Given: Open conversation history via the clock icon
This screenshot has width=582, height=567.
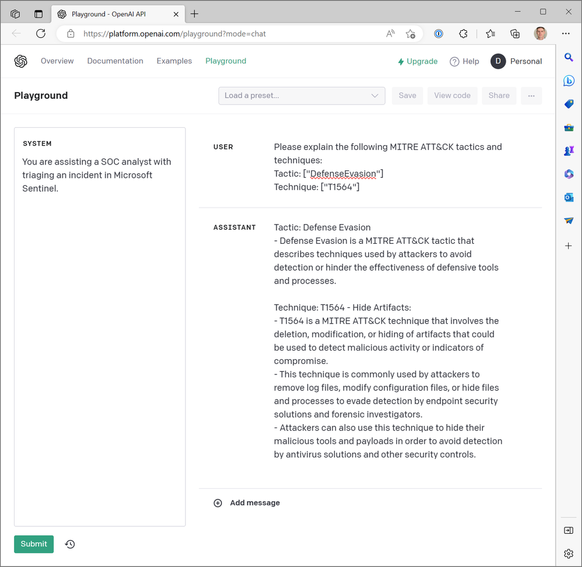Looking at the screenshot, I should pos(70,544).
